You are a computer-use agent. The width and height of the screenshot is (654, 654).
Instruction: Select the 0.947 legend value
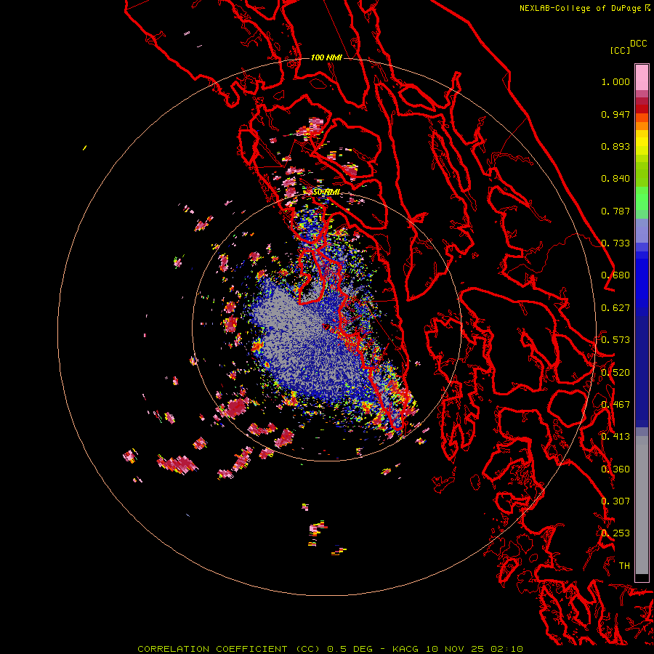[615, 114]
